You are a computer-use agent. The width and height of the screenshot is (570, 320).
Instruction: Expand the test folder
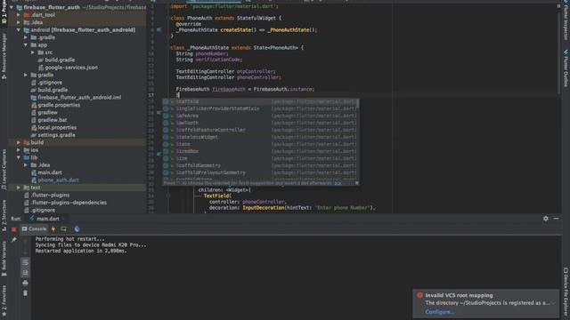coord(18,188)
